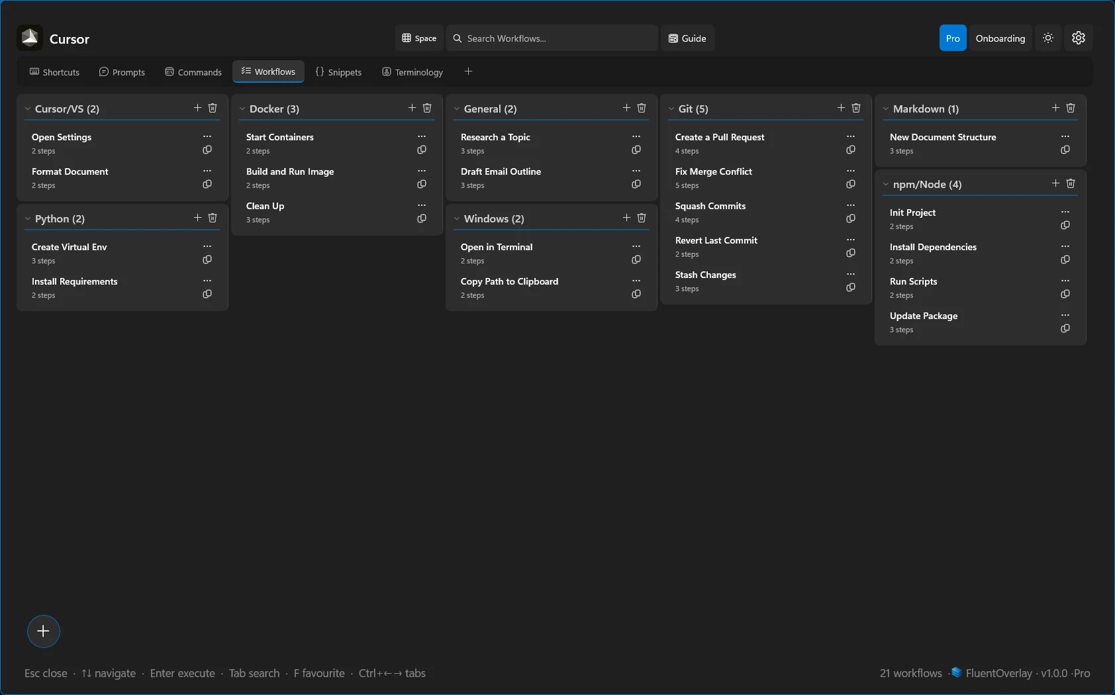Click the FluentOverlay logo in the status bar
The height and width of the screenshot is (695, 1115).
click(x=955, y=672)
